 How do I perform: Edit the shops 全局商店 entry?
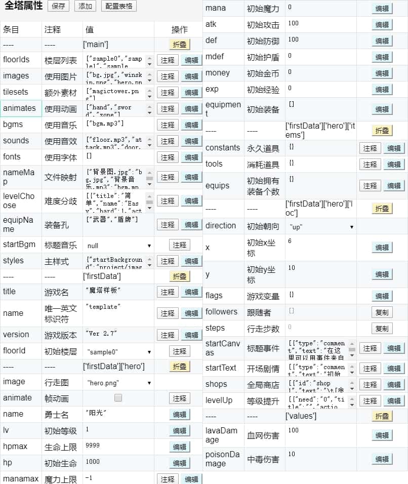pos(394,385)
